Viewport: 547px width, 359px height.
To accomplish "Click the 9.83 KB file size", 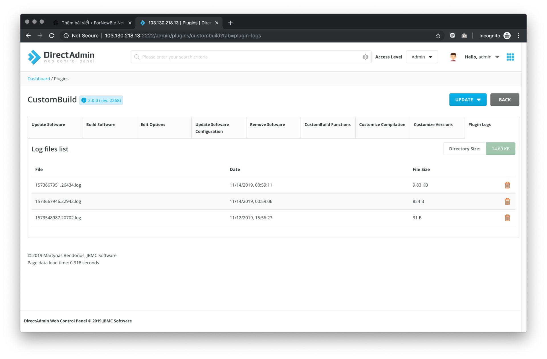I will (x=420, y=185).
